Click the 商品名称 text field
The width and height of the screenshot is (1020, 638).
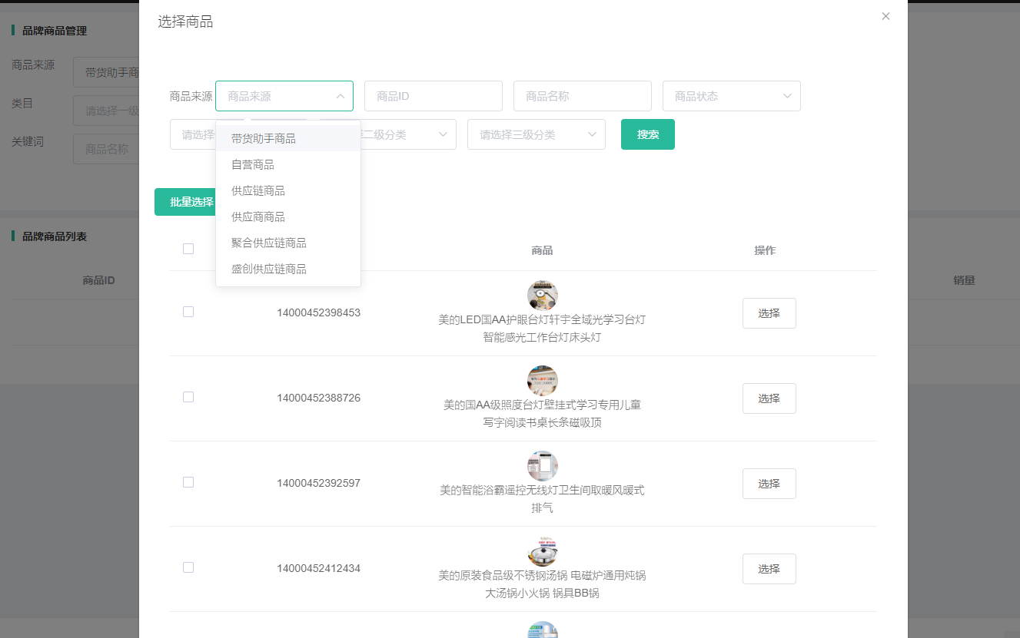click(582, 97)
